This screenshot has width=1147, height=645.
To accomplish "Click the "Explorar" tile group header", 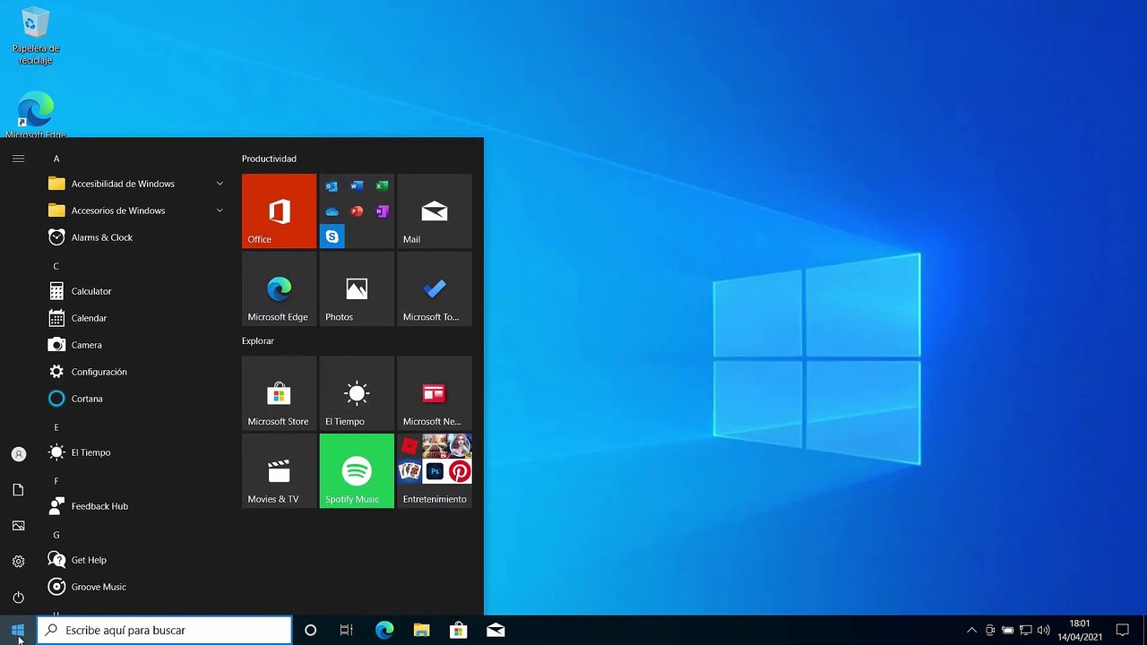I will coord(258,340).
